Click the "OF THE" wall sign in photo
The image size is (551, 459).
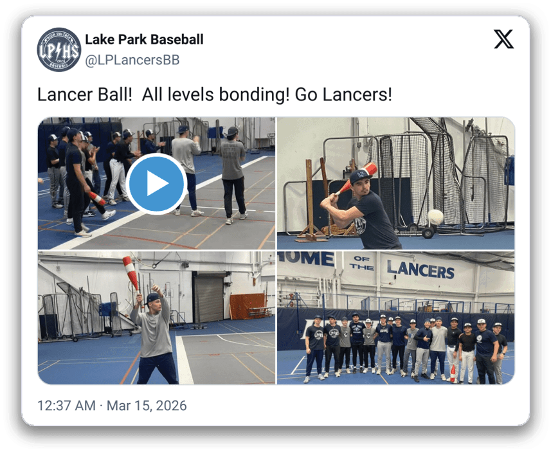(362, 263)
